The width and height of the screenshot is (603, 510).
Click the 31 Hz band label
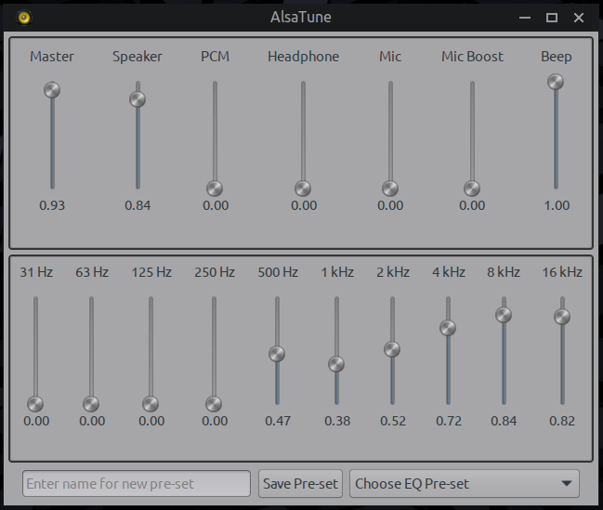(36, 272)
